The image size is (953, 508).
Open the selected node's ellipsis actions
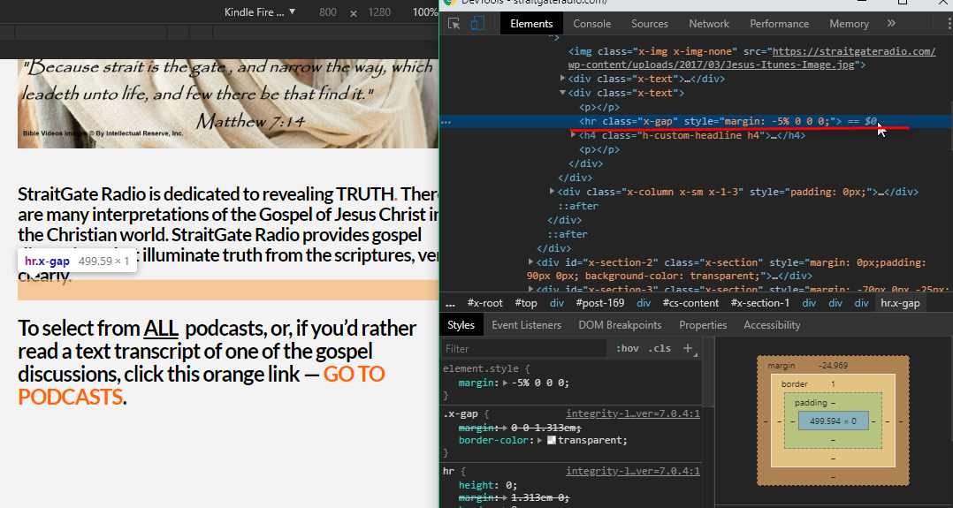tap(446, 122)
